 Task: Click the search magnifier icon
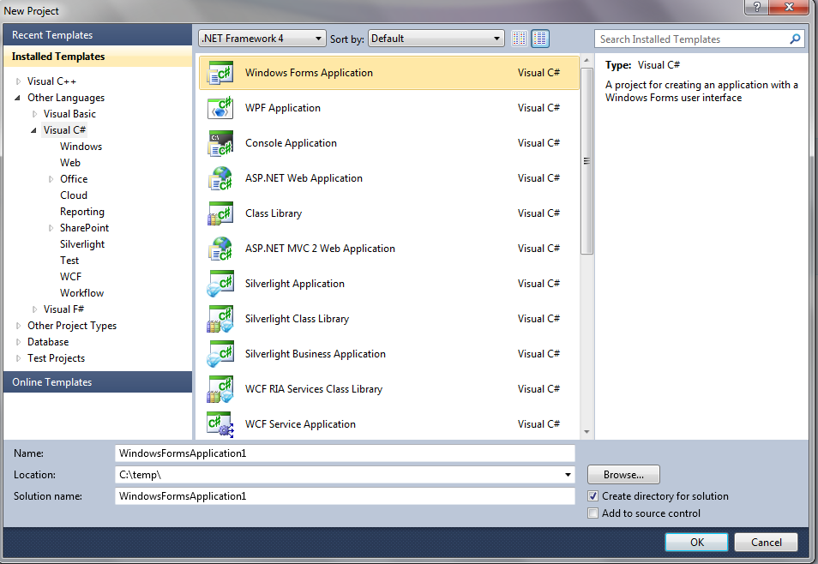coord(795,39)
